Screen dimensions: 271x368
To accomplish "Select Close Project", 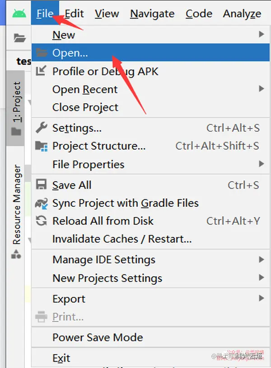I will pos(85,108).
